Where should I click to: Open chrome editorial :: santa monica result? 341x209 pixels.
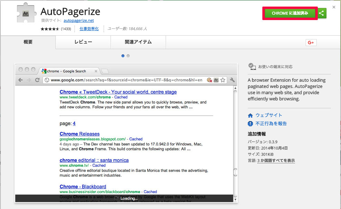pyautogui.click(x=94, y=160)
